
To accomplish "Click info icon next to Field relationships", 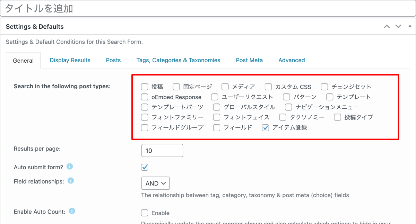I will point(71,181).
